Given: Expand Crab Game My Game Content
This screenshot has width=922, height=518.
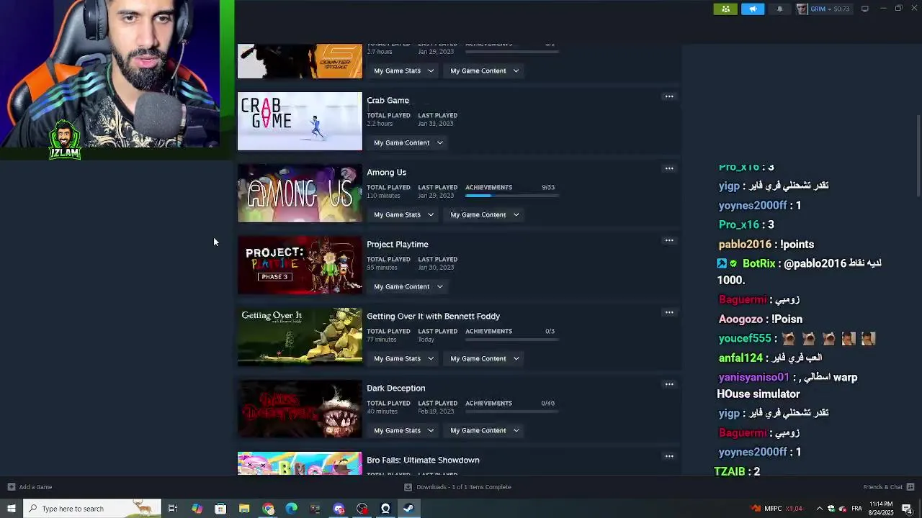Looking at the screenshot, I should point(408,142).
